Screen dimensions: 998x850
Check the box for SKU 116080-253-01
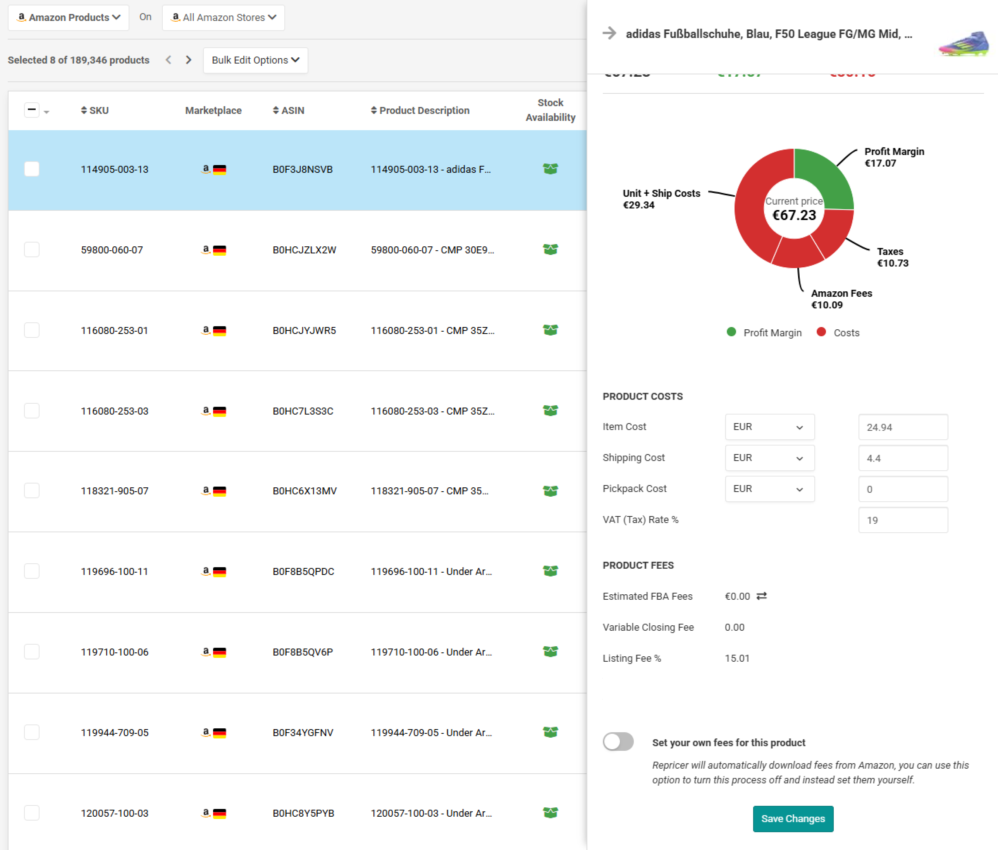[x=32, y=330]
